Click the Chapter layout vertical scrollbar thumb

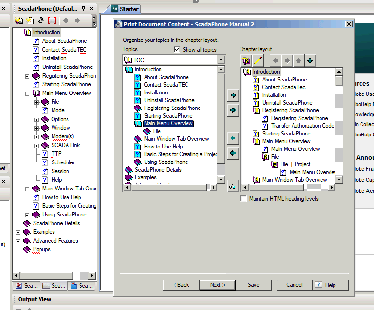point(339,81)
